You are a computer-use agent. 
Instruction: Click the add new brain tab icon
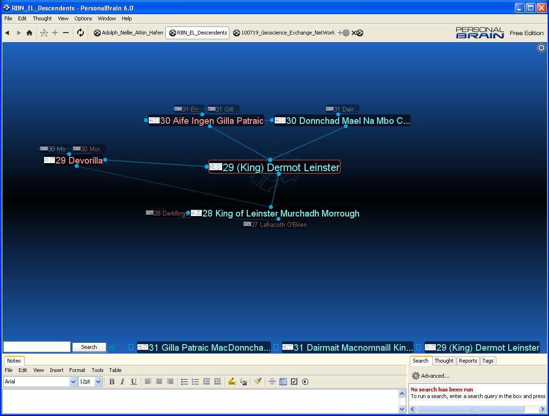(x=344, y=33)
